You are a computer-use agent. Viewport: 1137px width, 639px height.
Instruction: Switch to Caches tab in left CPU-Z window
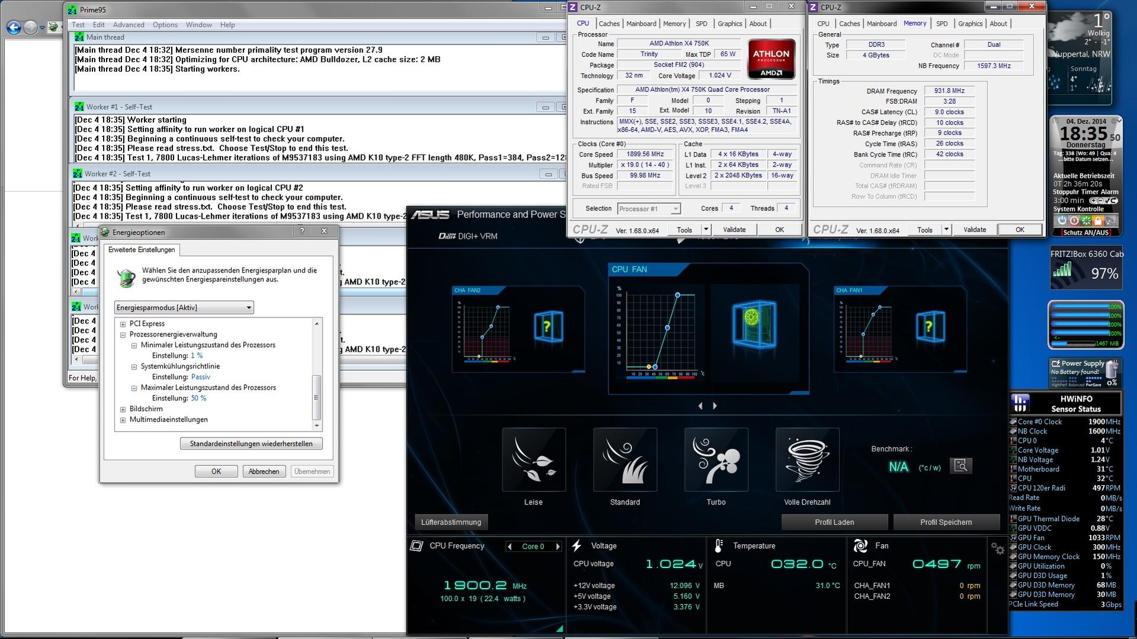[x=608, y=24]
